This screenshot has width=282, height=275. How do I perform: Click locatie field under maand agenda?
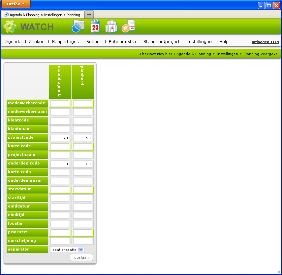[x=60, y=224]
